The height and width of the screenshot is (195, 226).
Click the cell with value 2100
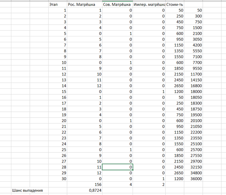pyautogui.click(x=193, y=33)
